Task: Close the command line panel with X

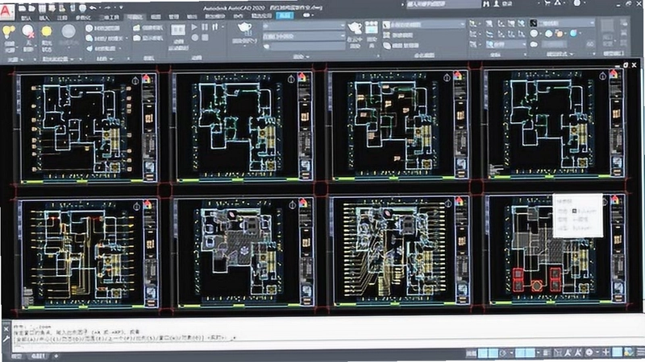Action: tap(6, 329)
